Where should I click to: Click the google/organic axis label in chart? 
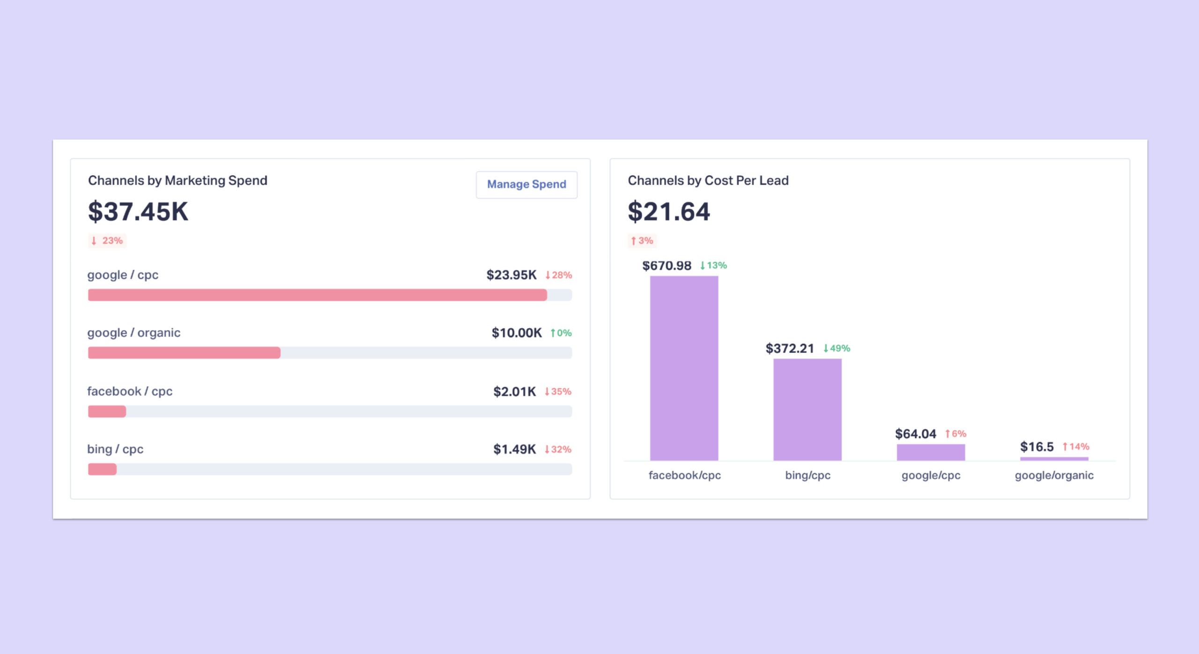1054,476
